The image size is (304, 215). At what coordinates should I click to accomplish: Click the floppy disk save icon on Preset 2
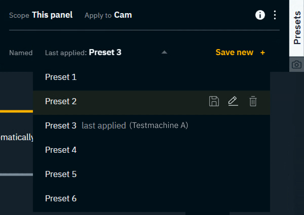(x=214, y=101)
